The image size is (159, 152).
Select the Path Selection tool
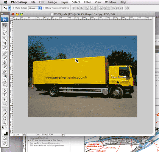pos(5,99)
